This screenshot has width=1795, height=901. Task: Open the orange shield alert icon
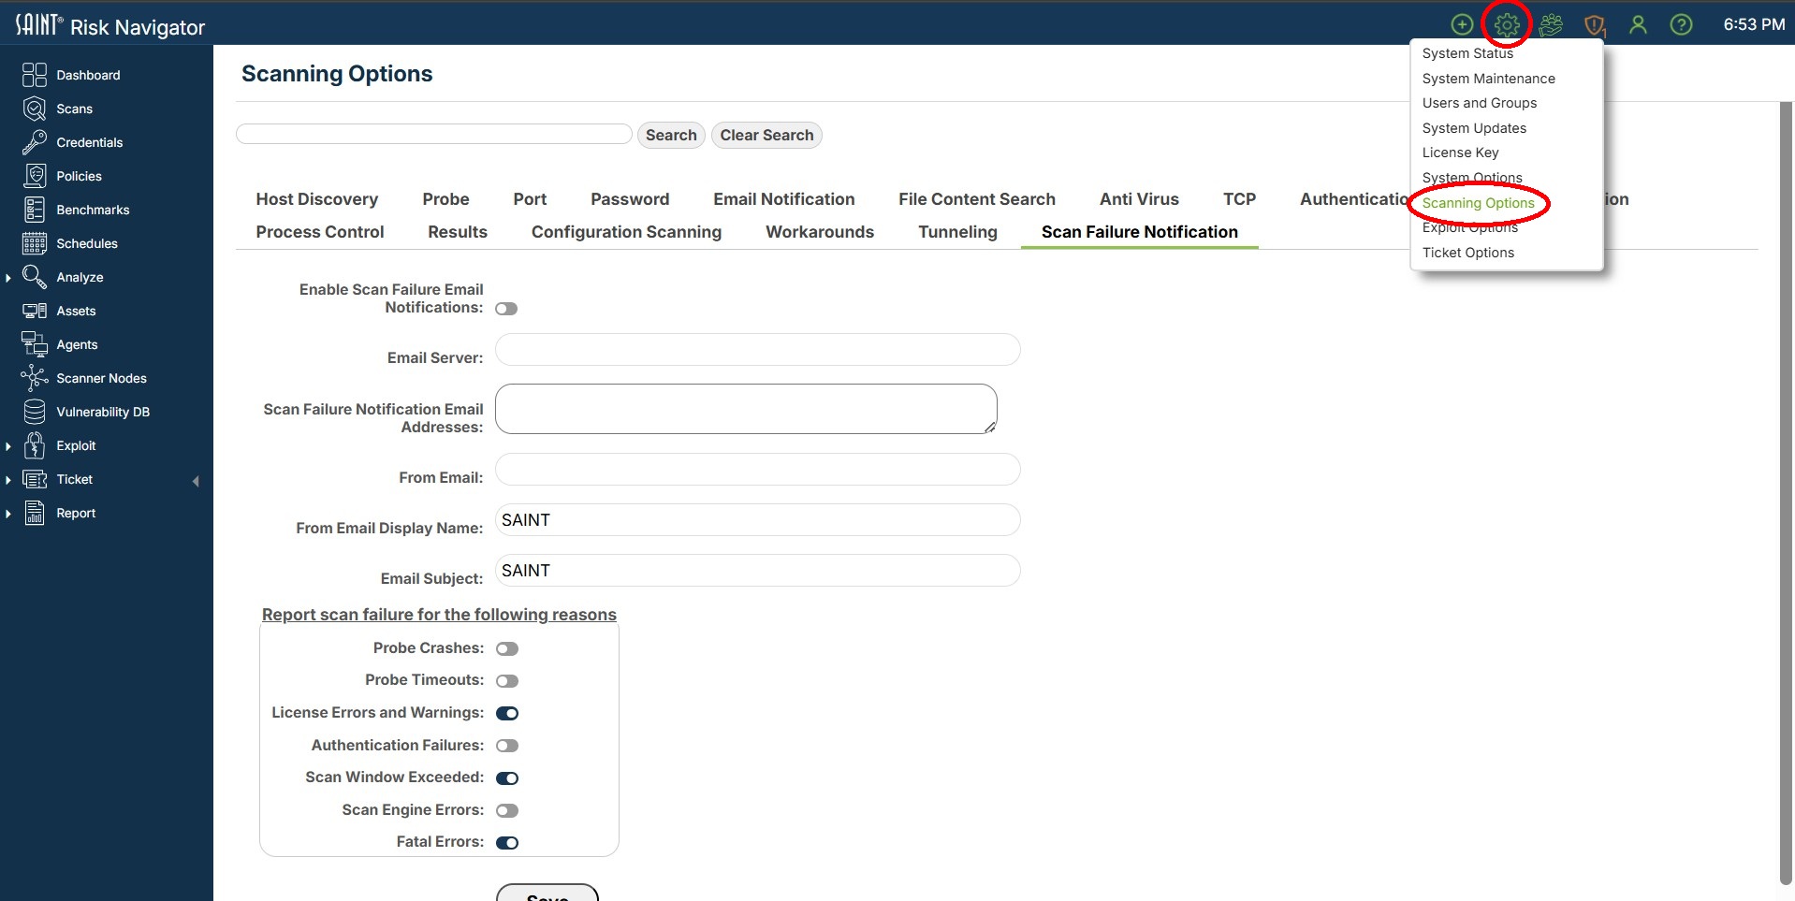coord(1595,25)
